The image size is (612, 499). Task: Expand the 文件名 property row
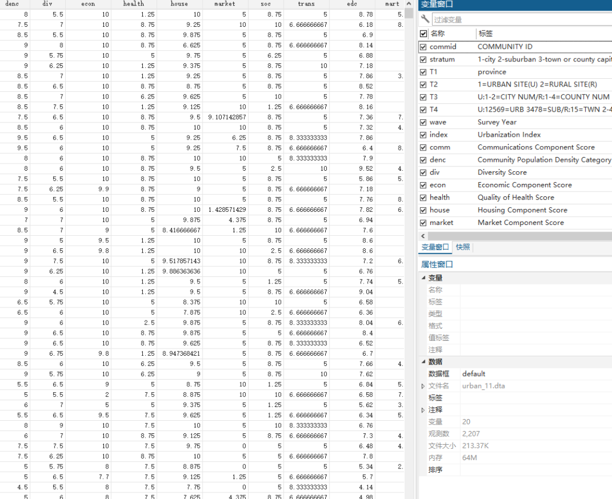(x=423, y=386)
